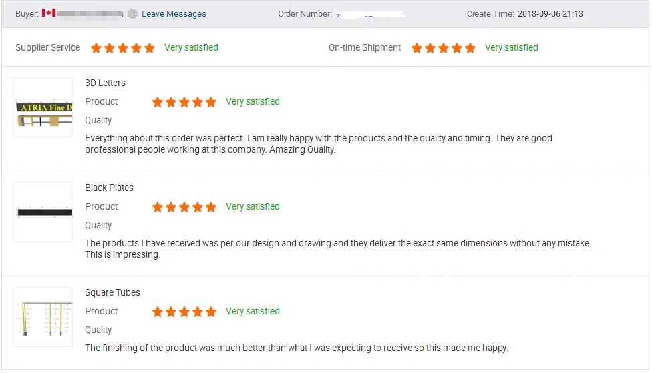Select the 3D Letters product title

tap(105, 83)
